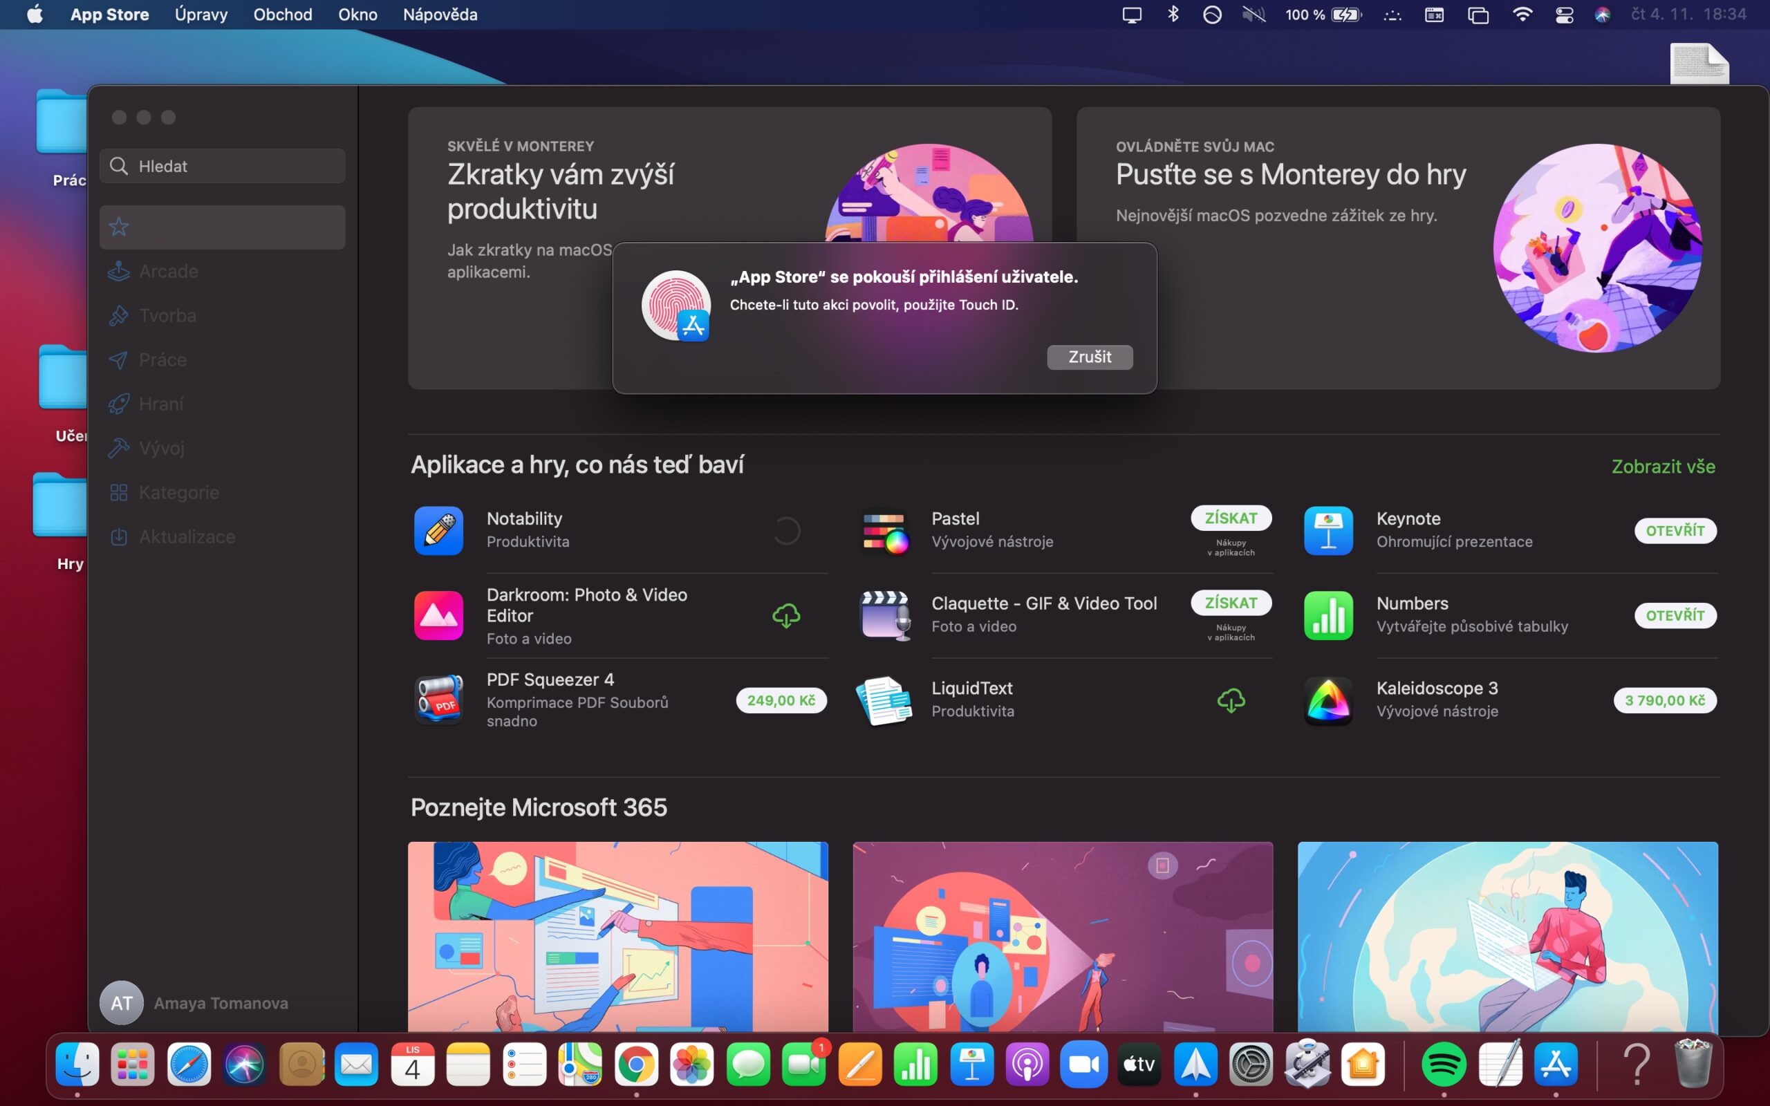Open Keynote with OTEVŘÍT button
This screenshot has width=1770, height=1106.
click(1675, 530)
